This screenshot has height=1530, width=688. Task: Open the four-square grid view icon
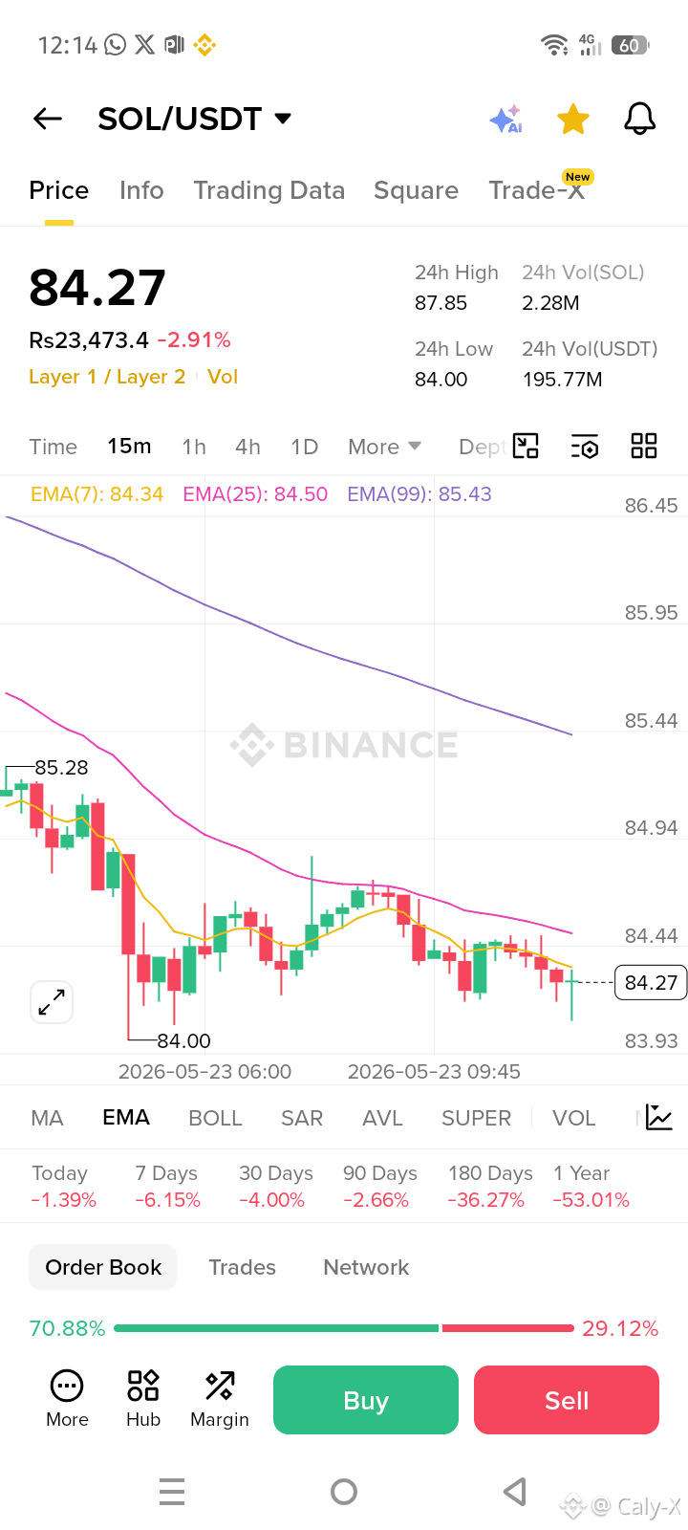pos(644,446)
